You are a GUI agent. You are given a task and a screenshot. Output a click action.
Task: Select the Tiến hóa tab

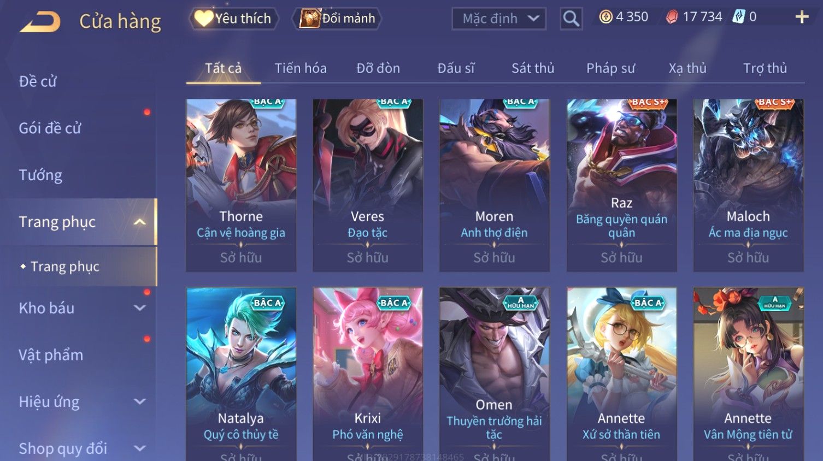[301, 68]
